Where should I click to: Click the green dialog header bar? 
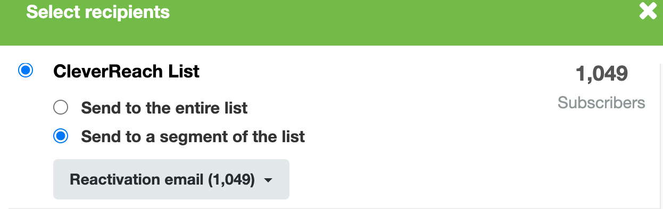pyautogui.click(x=331, y=22)
